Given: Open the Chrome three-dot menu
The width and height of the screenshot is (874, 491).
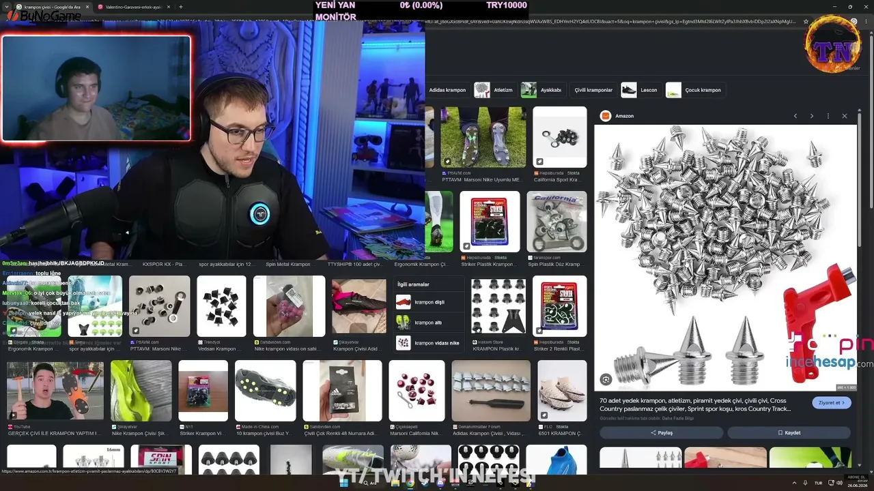Looking at the screenshot, I should point(866,22).
